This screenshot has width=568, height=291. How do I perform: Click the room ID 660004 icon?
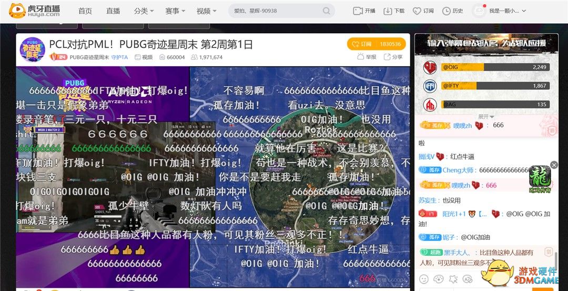(163, 57)
